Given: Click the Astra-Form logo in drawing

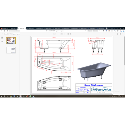Looking at the screenshot, I should click(101, 90).
